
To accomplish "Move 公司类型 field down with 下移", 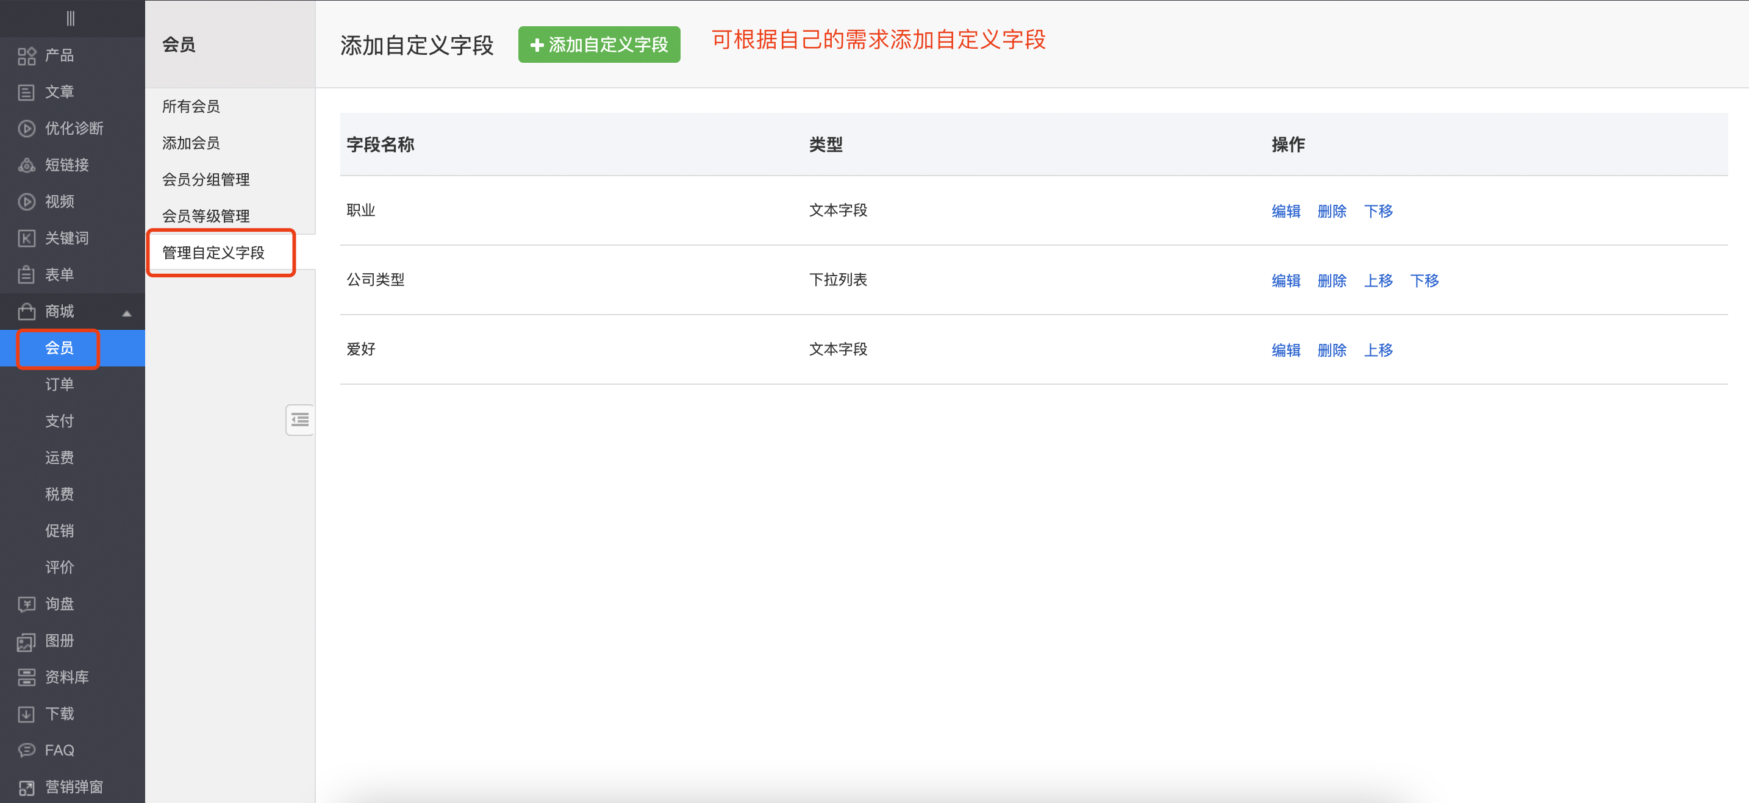I will pos(1424,280).
